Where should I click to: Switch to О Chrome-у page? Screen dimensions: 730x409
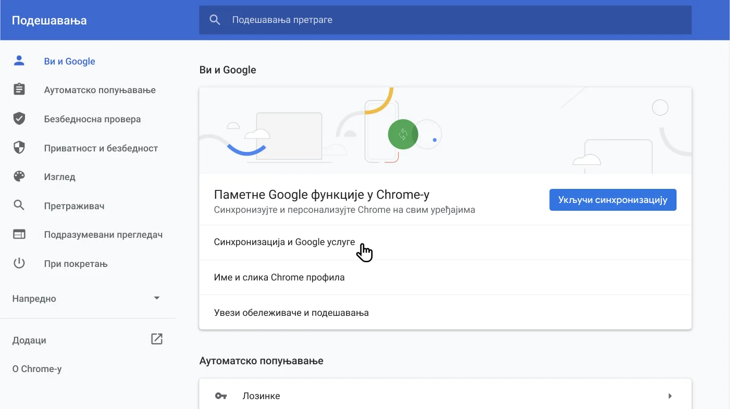click(x=36, y=368)
